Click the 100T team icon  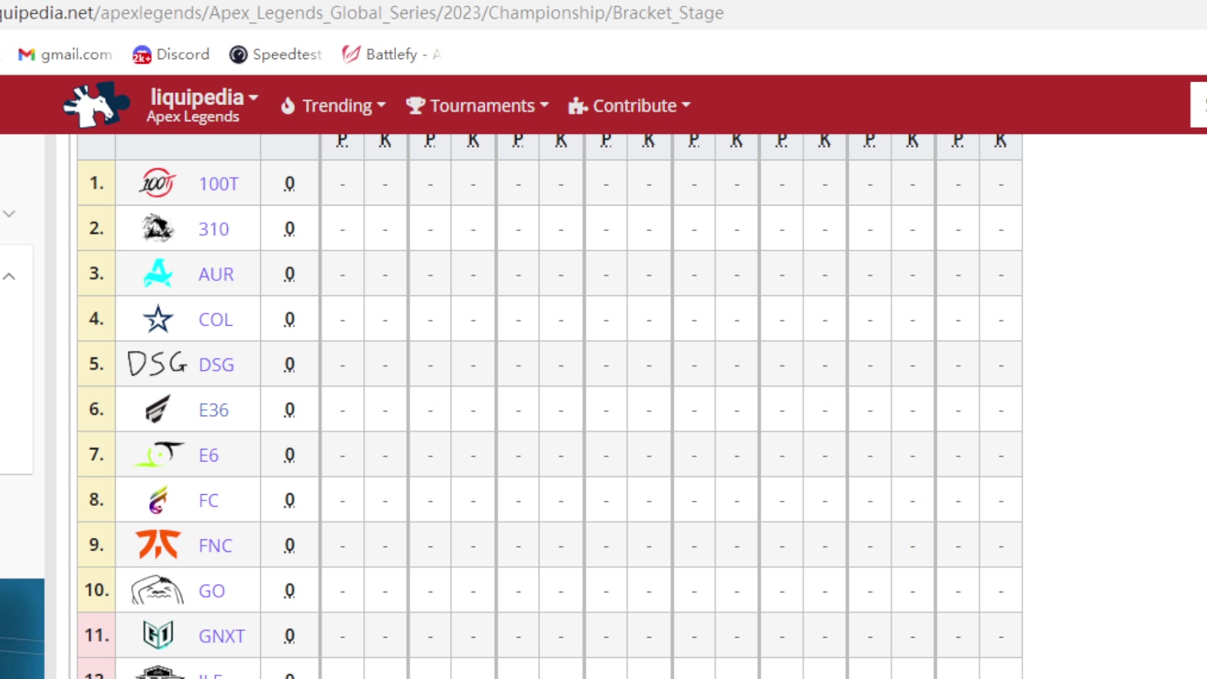157,183
